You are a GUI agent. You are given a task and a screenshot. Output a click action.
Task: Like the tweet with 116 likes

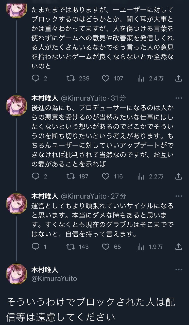coord(106,176)
